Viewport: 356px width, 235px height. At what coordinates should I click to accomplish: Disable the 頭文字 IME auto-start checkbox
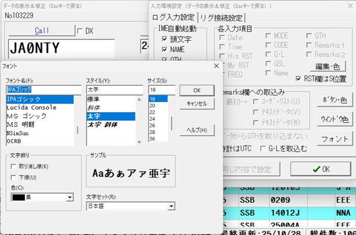(164, 39)
